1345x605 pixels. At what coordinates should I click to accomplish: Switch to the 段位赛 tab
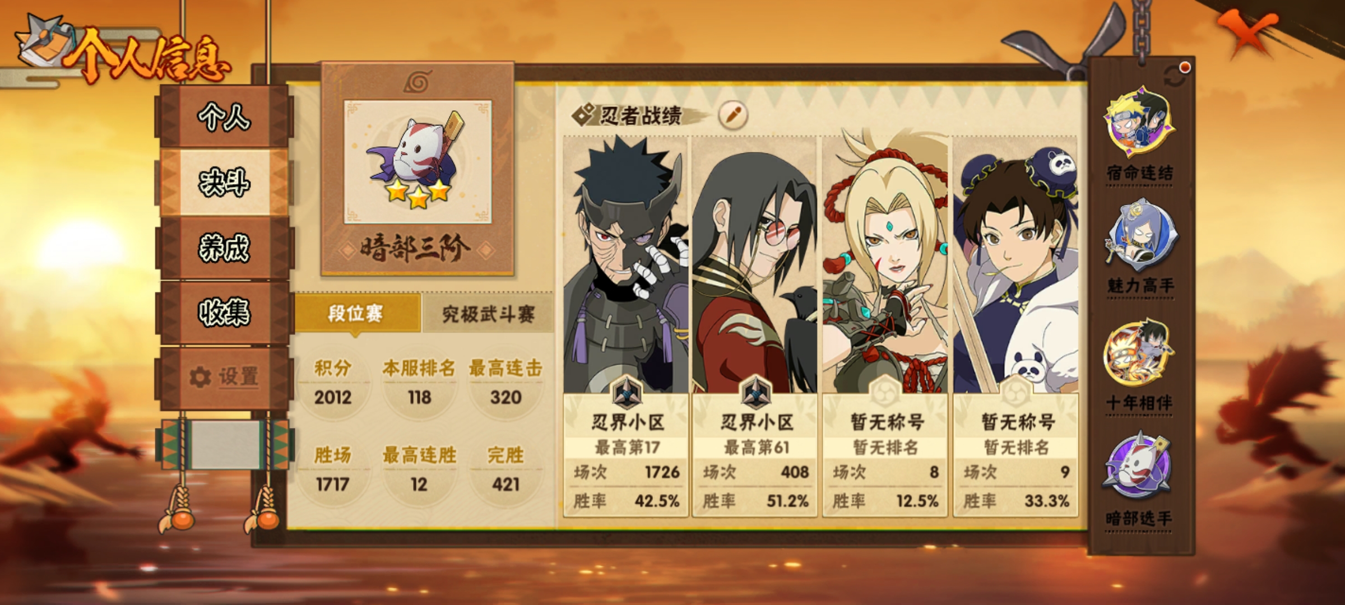(x=356, y=314)
